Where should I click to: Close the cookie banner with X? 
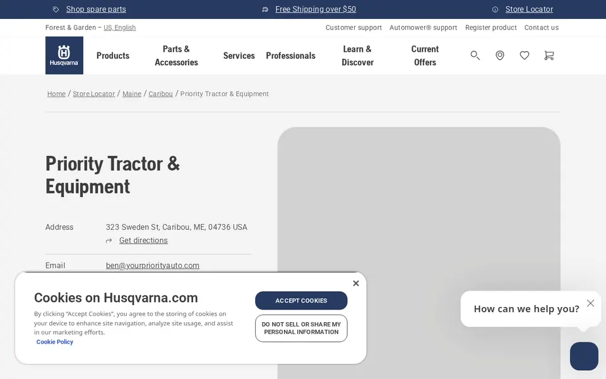point(356,284)
